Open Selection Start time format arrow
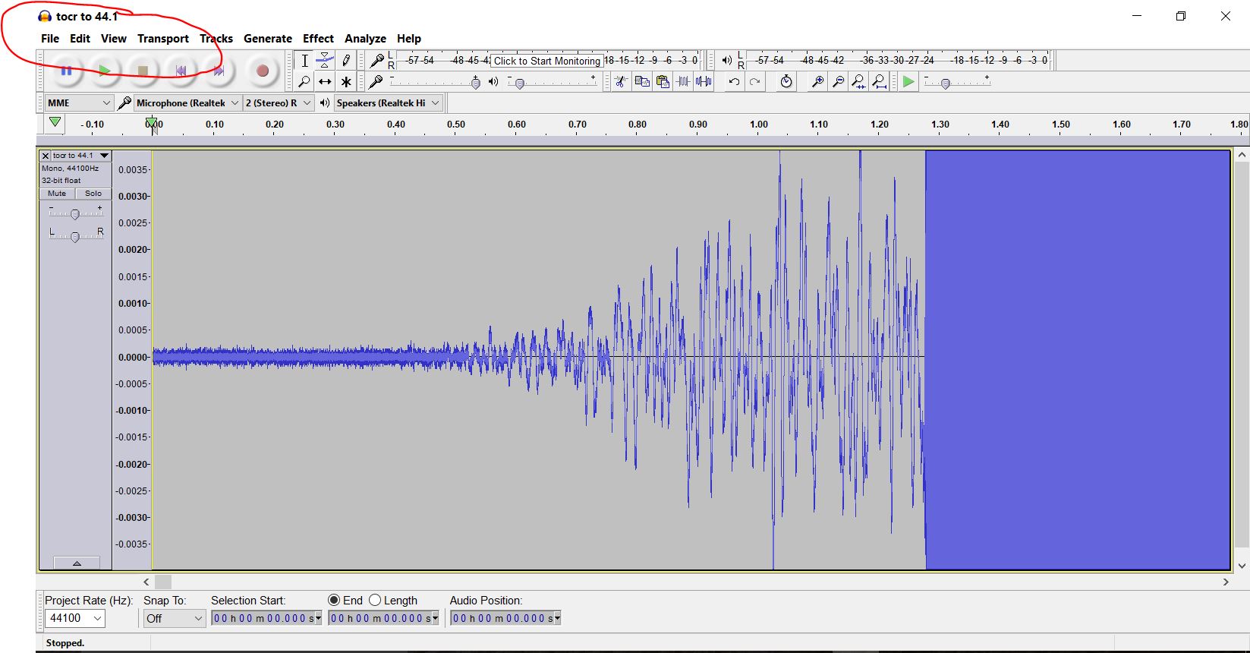1250x653 pixels. (x=318, y=619)
